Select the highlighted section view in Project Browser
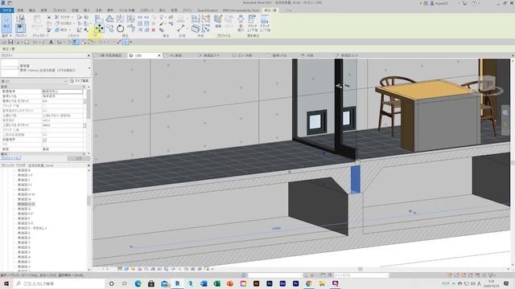The width and height of the screenshot is (515, 289). pos(27,204)
